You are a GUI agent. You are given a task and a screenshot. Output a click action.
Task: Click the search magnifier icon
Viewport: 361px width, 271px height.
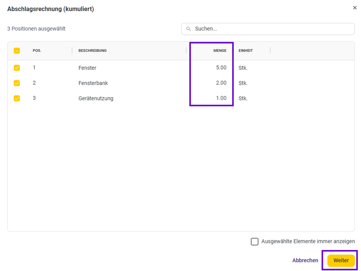click(x=189, y=29)
